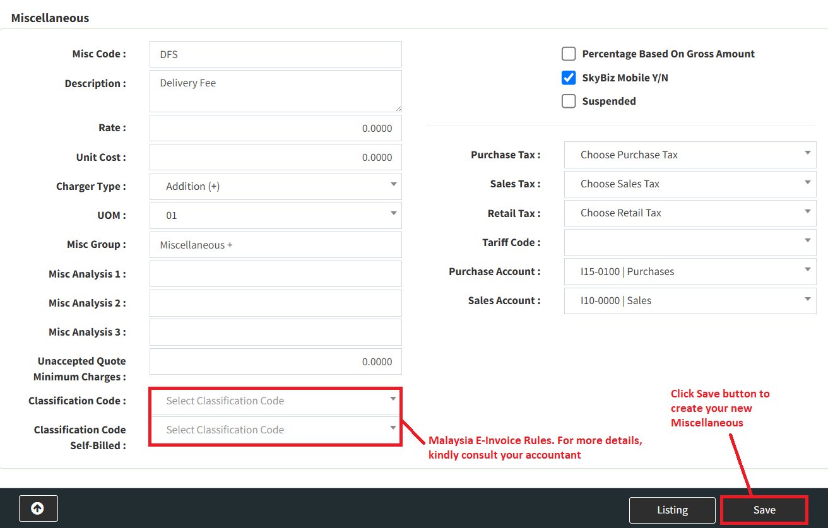This screenshot has height=528, width=828.
Task: Open the Purchase Account dropdown
Action: (690, 271)
